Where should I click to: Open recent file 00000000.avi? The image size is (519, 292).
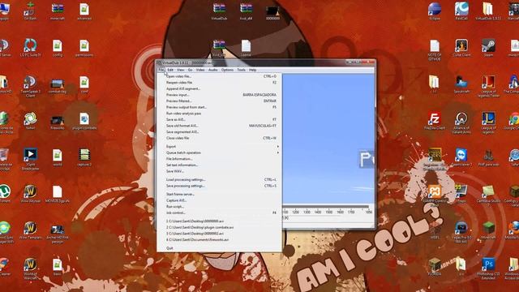point(219,221)
